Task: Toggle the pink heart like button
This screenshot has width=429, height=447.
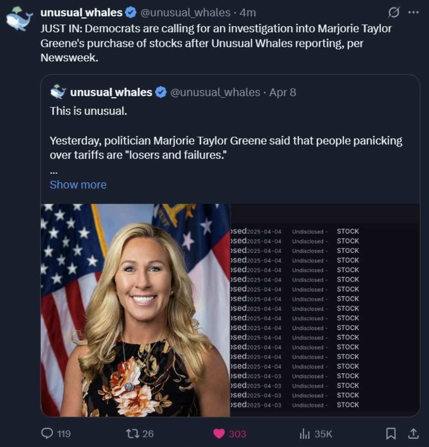Action: click(x=219, y=434)
